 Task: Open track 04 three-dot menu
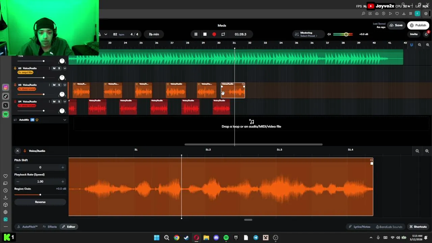pyautogui.click(x=49, y=101)
